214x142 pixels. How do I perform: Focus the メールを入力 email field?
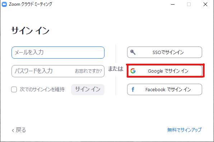(x=58, y=53)
